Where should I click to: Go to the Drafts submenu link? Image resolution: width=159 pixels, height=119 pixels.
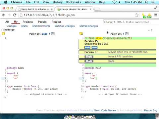tap(25, 26)
